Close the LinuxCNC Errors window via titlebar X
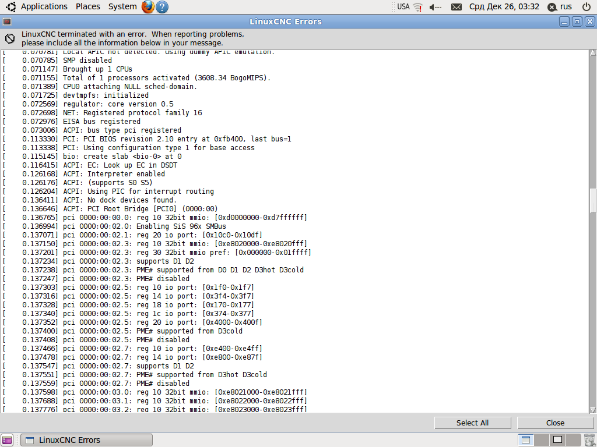This screenshot has width=597, height=447. point(589,22)
